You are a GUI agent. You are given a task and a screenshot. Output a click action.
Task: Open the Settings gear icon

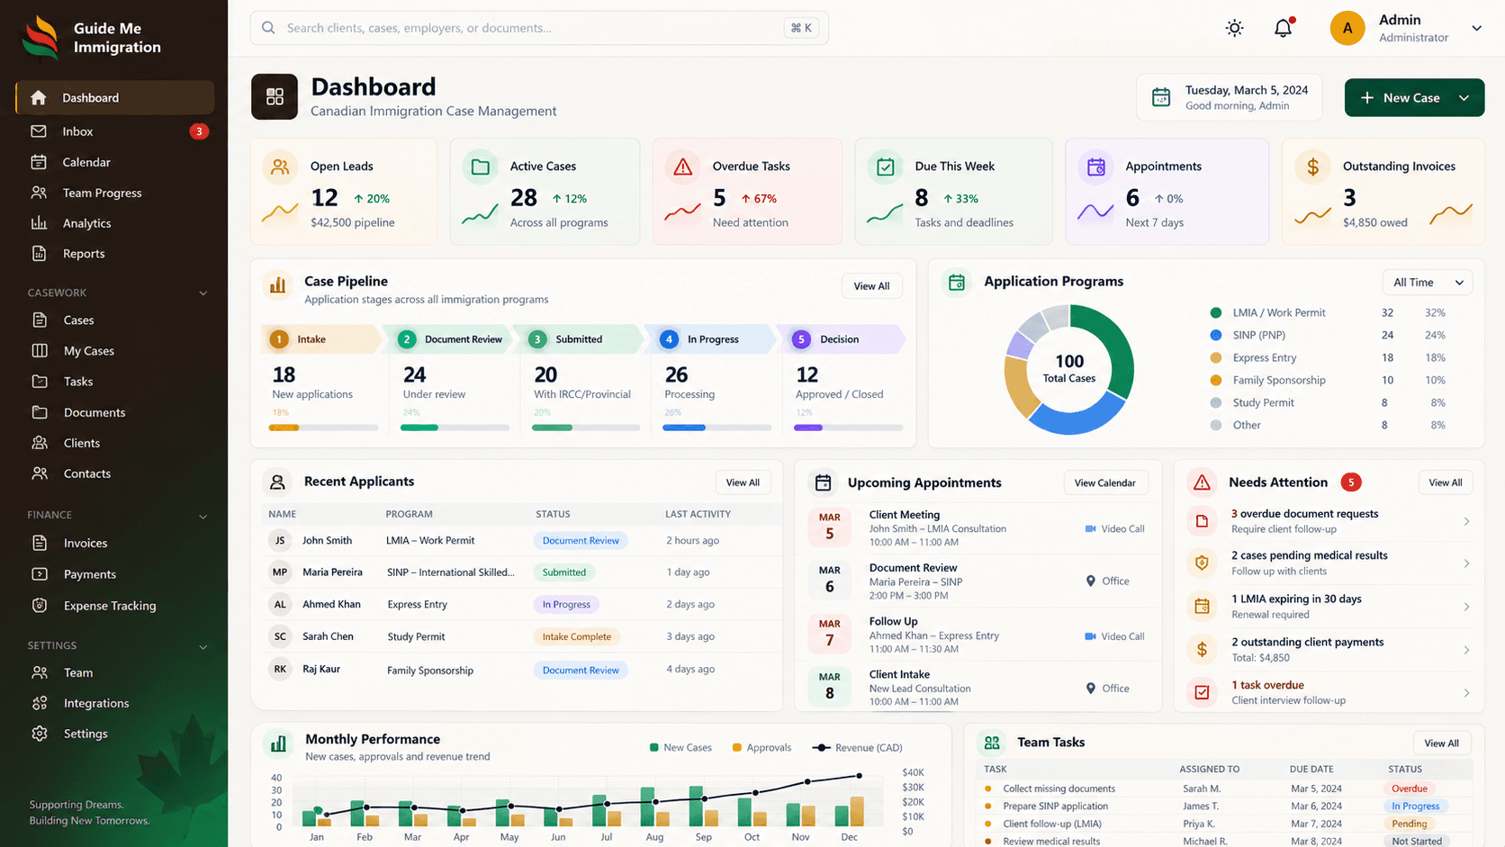point(40,734)
